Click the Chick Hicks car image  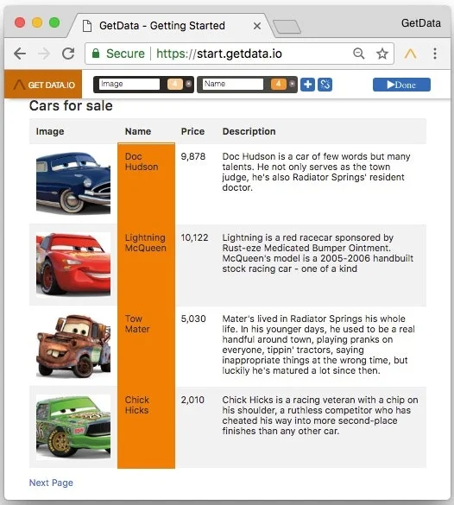tap(73, 426)
